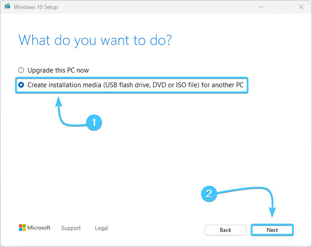Click the greyed-out maximize button
This screenshot has width=312, height=247.
coord(280,7)
